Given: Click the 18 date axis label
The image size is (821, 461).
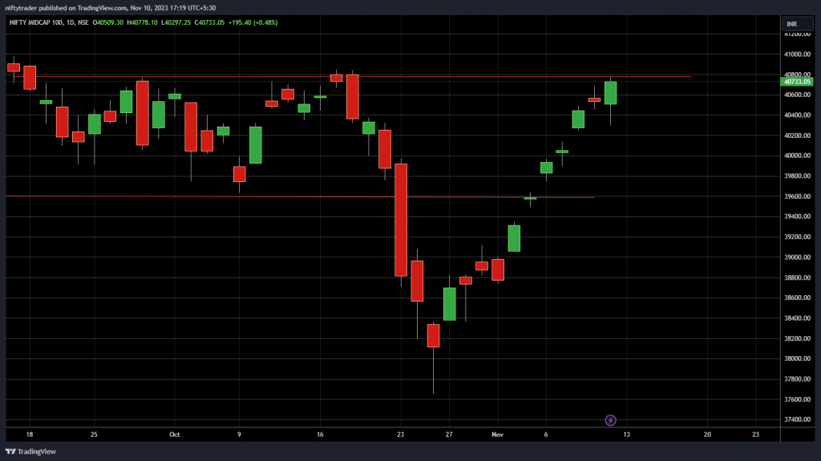Looking at the screenshot, I should tap(30, 435).
